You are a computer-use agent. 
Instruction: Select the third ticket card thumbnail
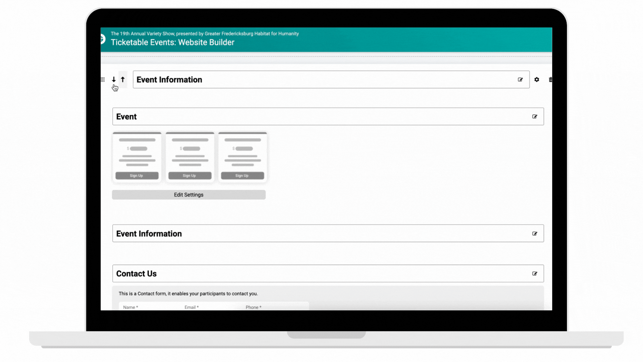(242, 157)
